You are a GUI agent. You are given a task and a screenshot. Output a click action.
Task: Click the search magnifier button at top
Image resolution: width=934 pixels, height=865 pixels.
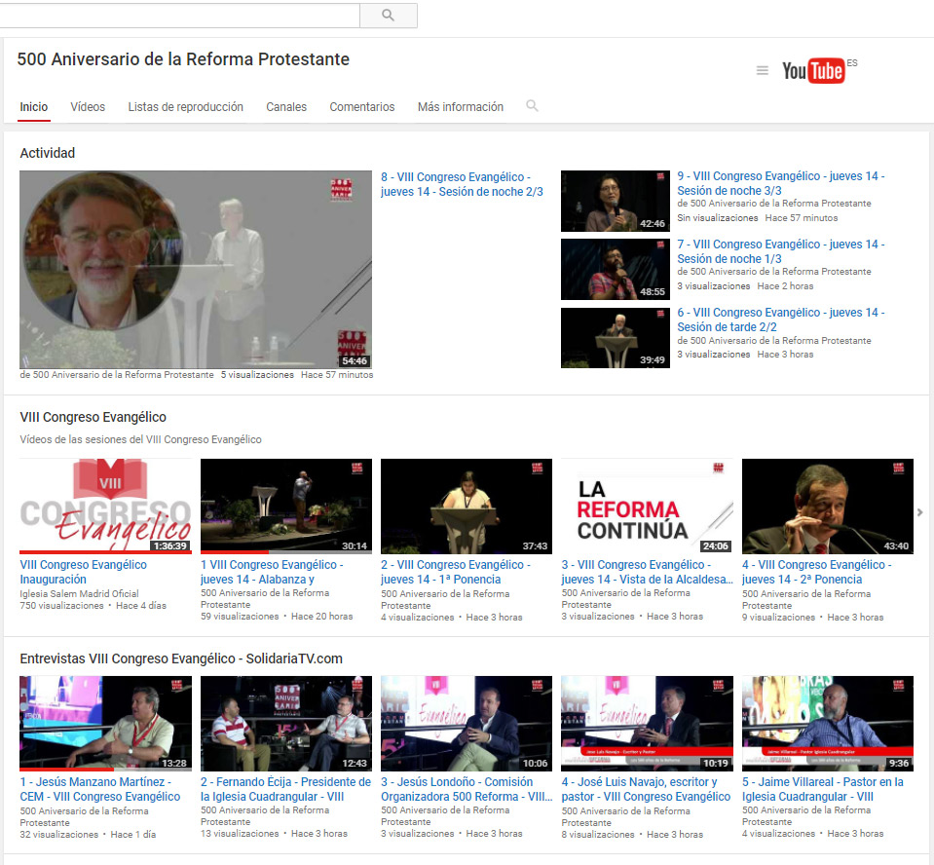(388, 16)
